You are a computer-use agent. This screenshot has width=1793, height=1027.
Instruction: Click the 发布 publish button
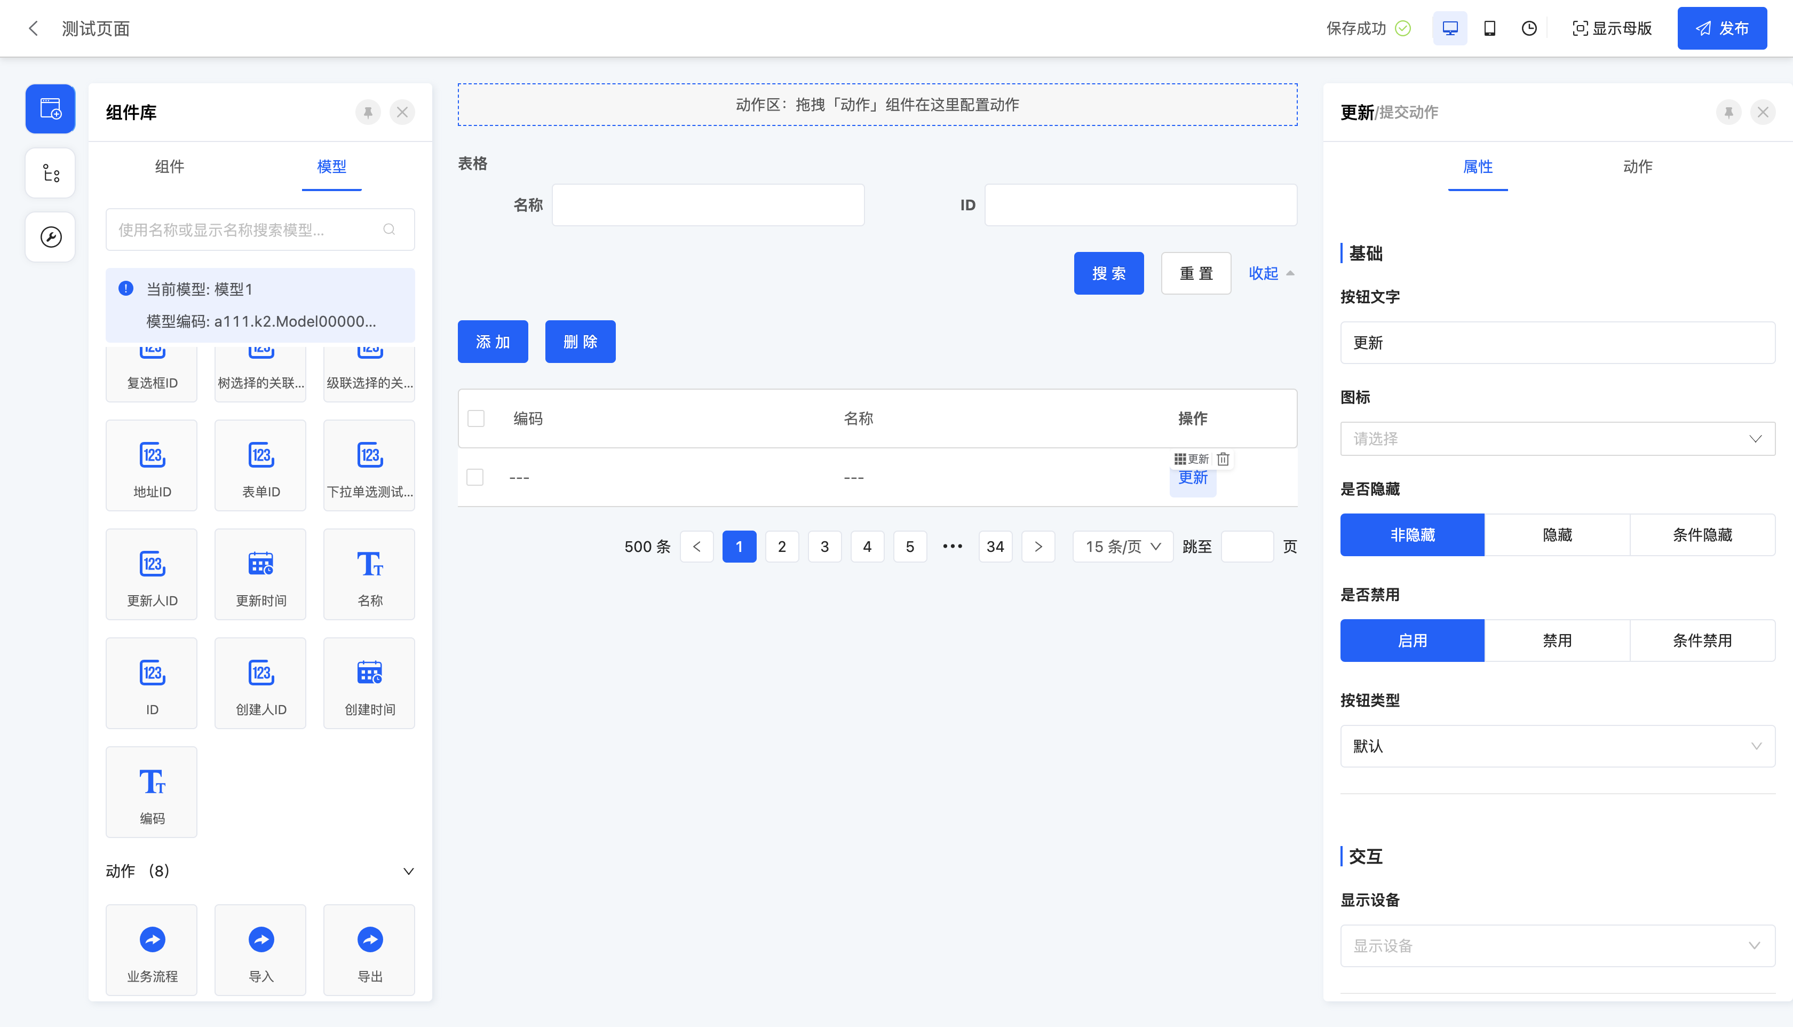tap(1721, 28)
